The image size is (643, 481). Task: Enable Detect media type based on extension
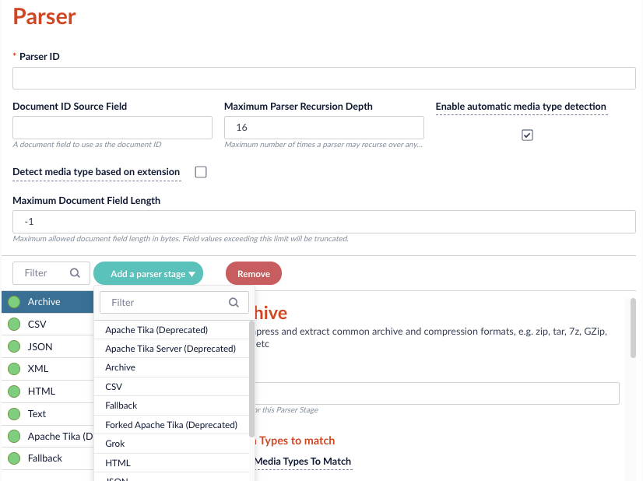(x=201, y=172)
